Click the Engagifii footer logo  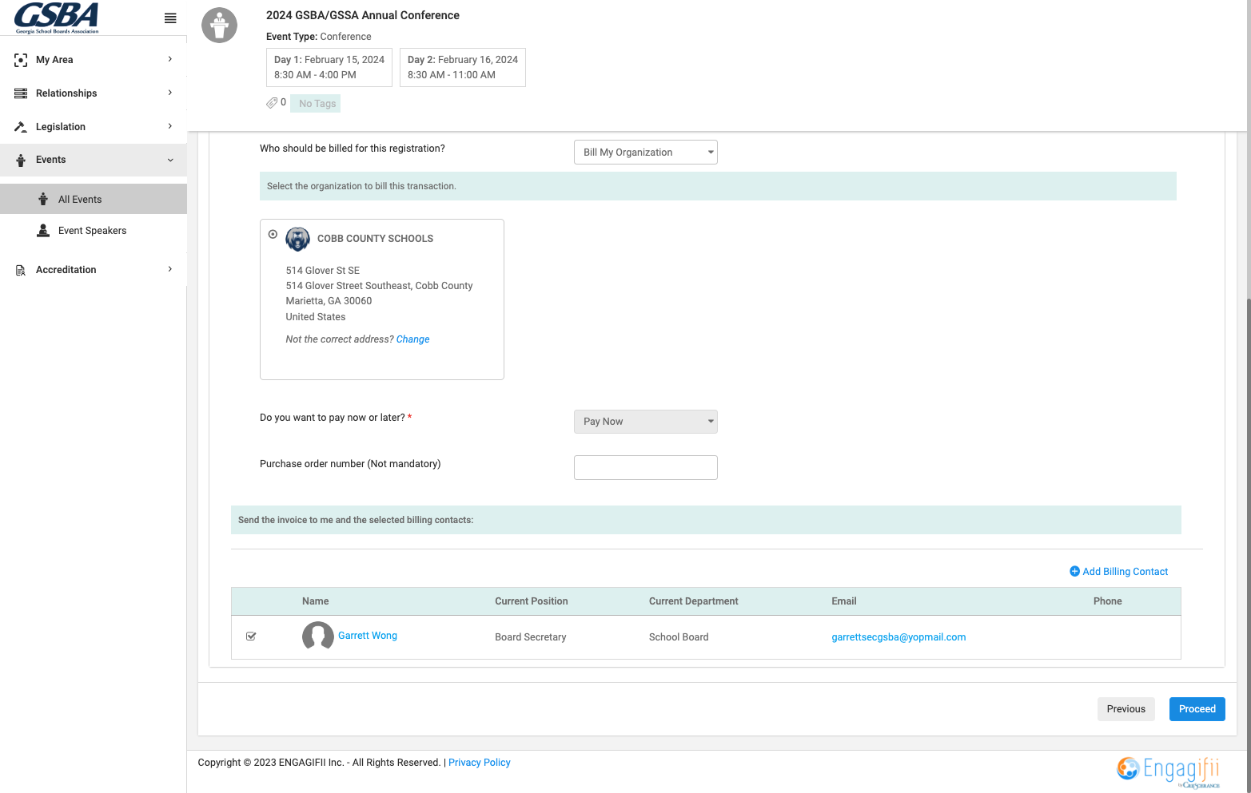coord(1169,771)
